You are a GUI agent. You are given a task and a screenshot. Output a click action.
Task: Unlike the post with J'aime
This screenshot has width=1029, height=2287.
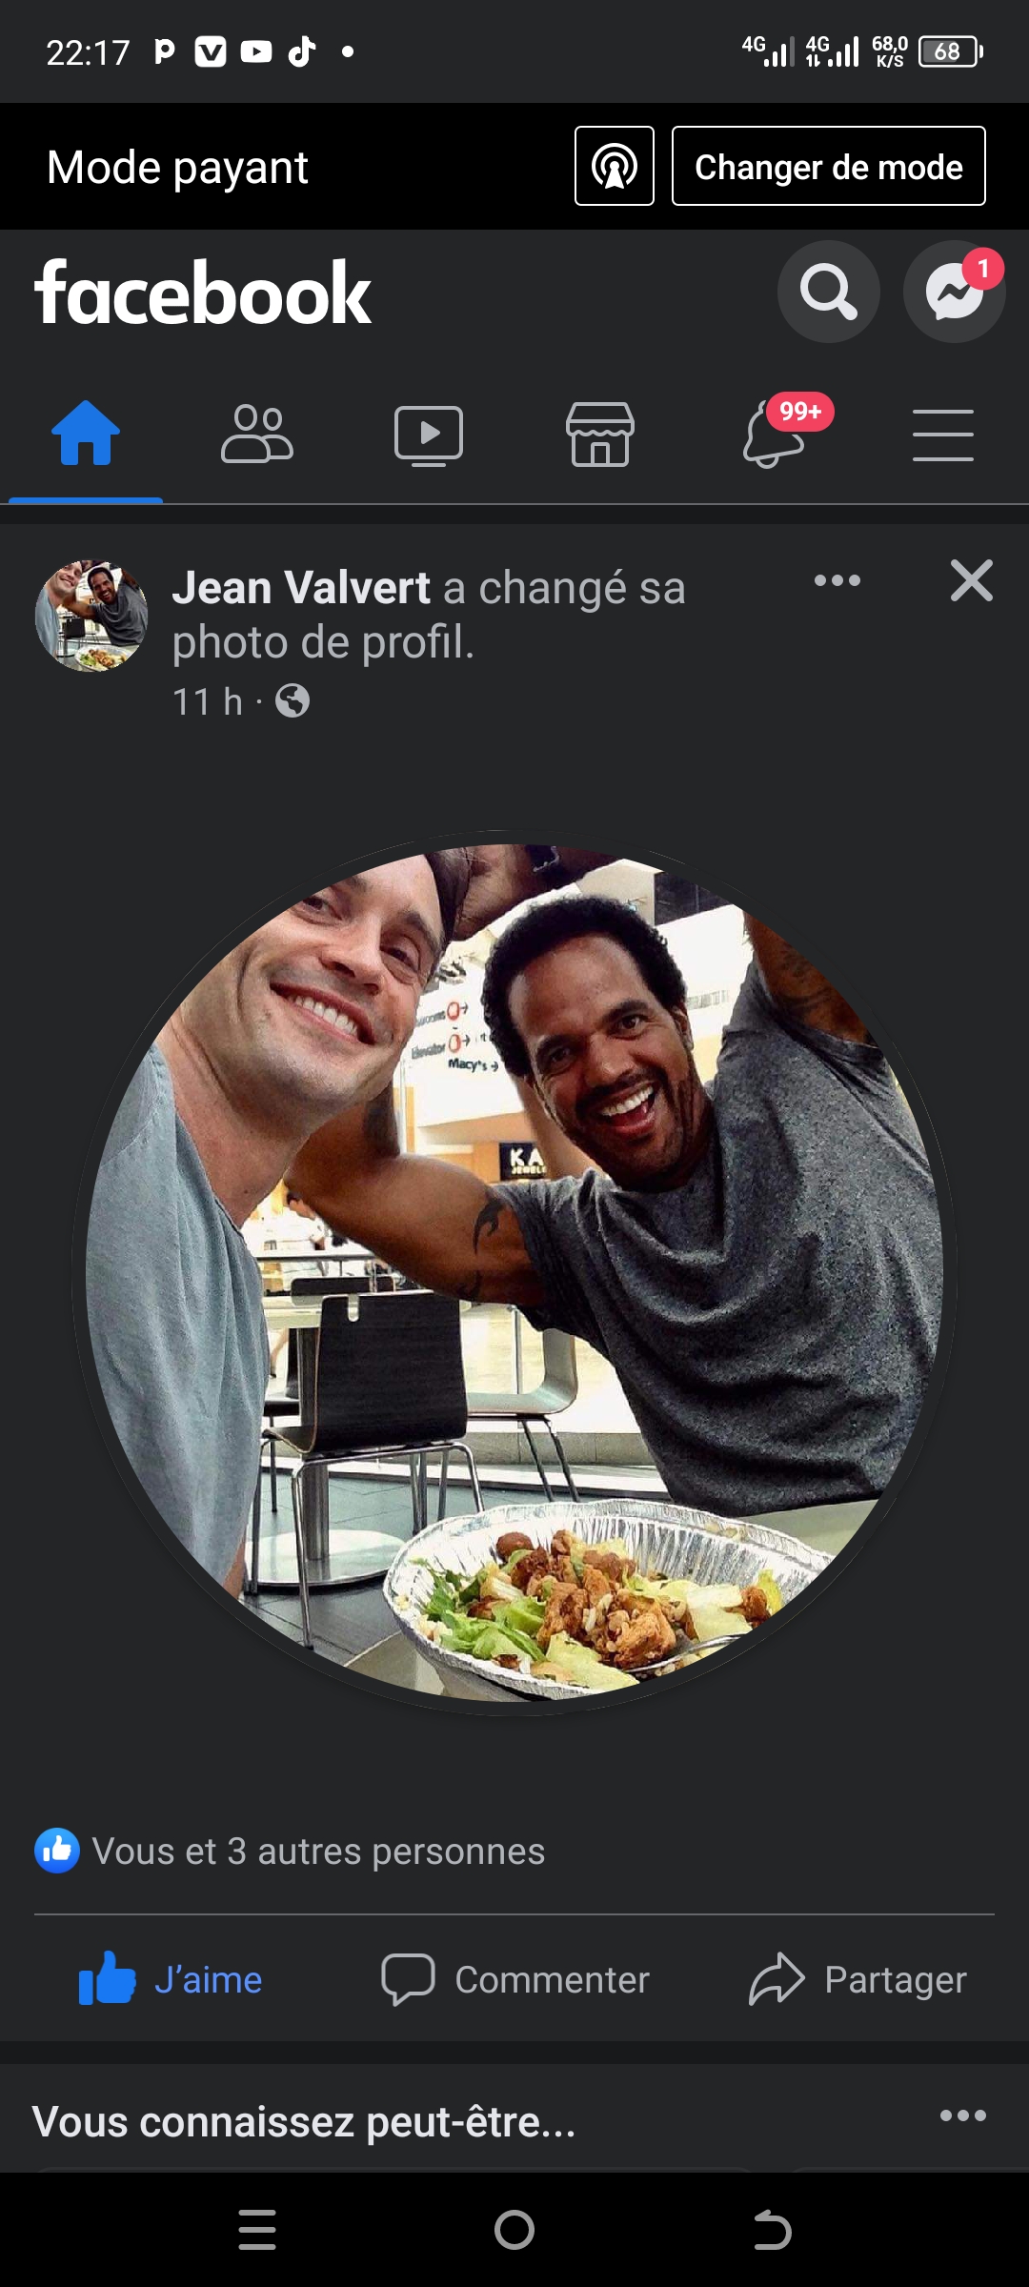click(x=171, y=1979)
